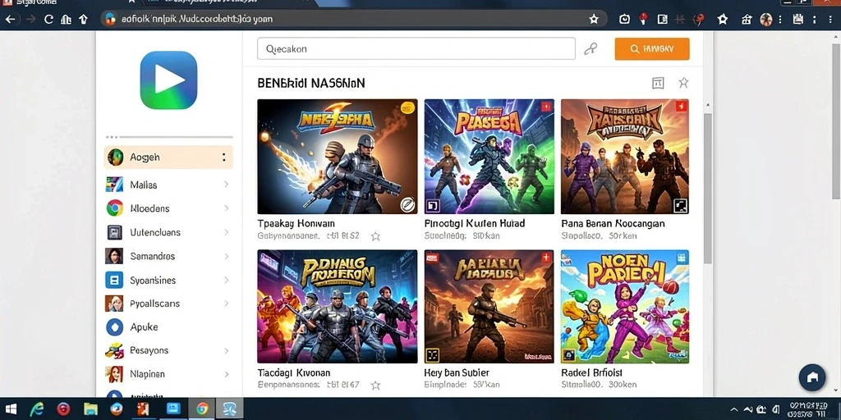
Task: Click the Pyoallscans sidebar entry
Action: pyautogui.click(x=168, y=304)
